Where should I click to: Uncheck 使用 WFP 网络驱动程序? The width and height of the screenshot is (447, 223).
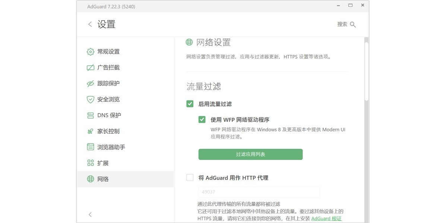(202, 119)
